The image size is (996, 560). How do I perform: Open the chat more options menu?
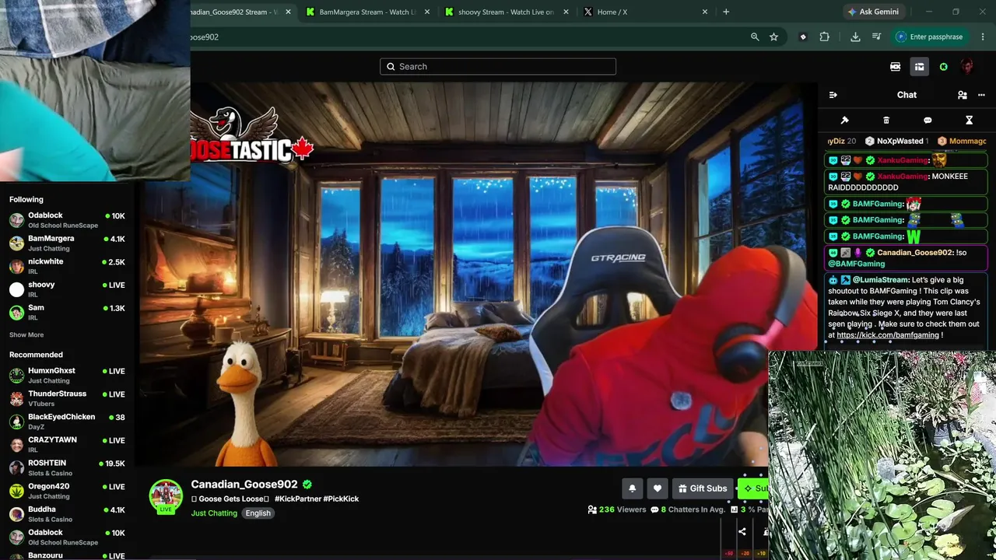981,95
